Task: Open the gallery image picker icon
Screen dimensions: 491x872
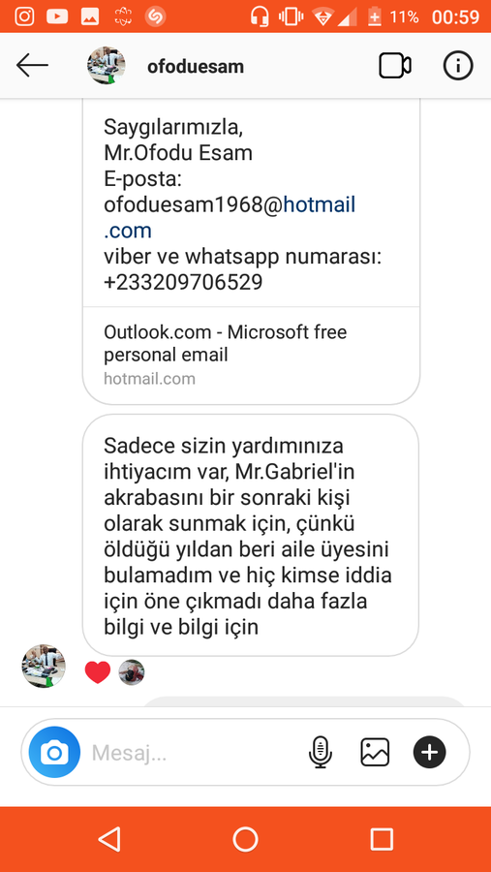Action: click(375, 752)
